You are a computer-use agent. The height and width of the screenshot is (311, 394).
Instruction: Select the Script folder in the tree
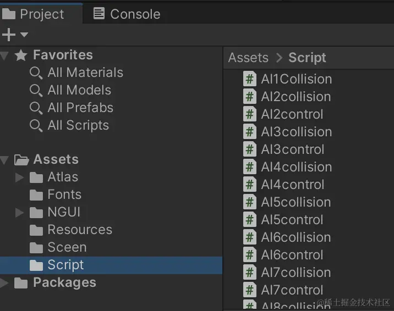(65, 265)
